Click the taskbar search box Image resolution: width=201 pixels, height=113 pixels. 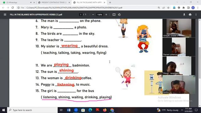point(32,110)
